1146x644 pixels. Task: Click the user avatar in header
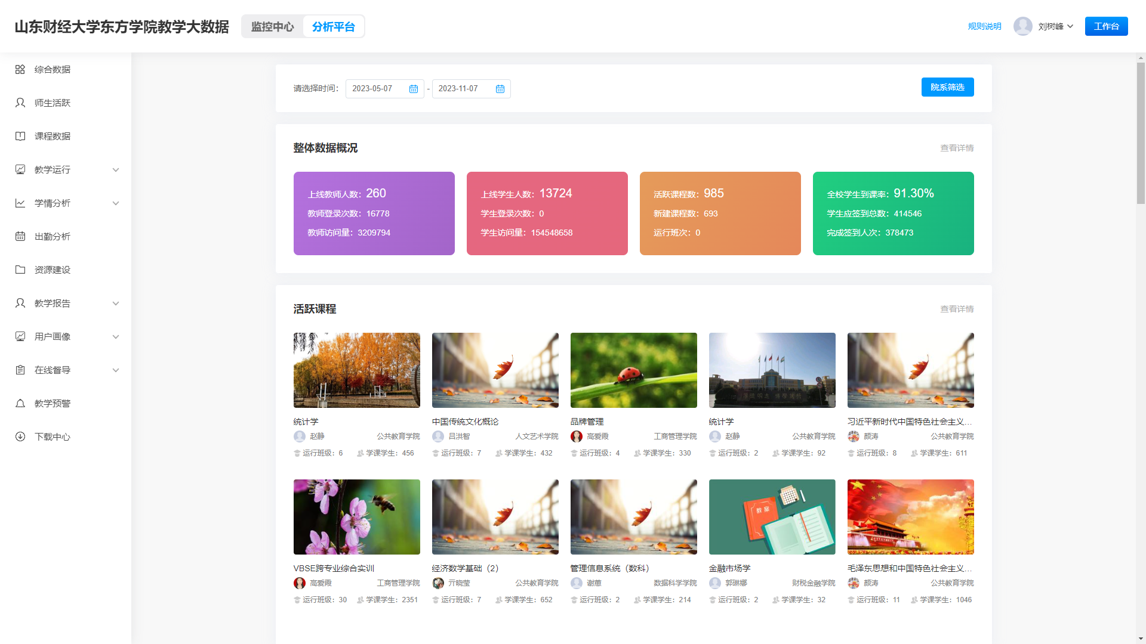click(x=1022, y=26)
